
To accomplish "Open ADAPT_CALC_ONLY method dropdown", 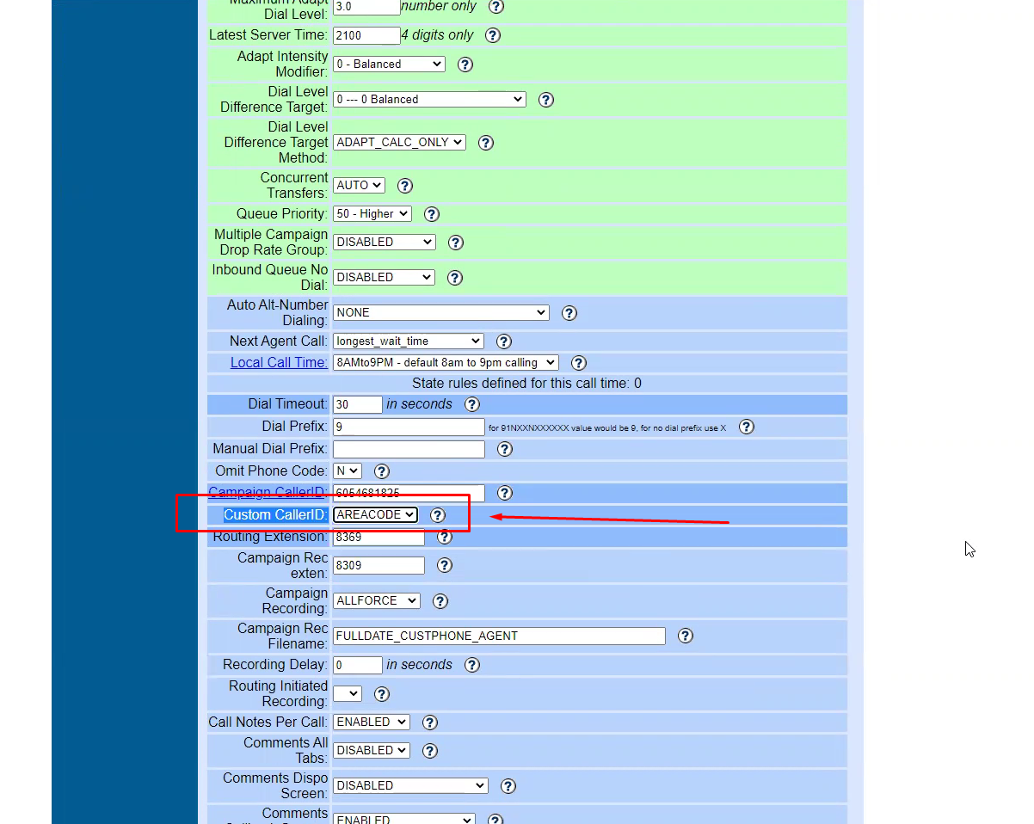I will pos(399,143).
